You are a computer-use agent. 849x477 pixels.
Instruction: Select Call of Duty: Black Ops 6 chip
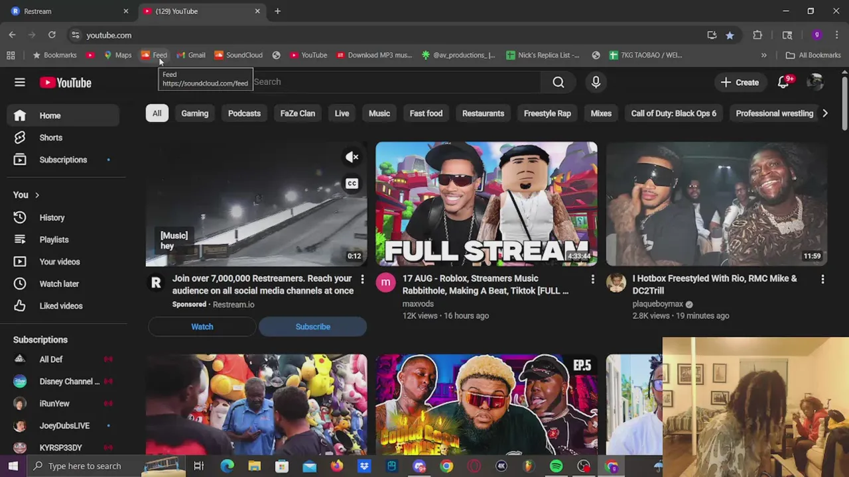tap(673, 113)
